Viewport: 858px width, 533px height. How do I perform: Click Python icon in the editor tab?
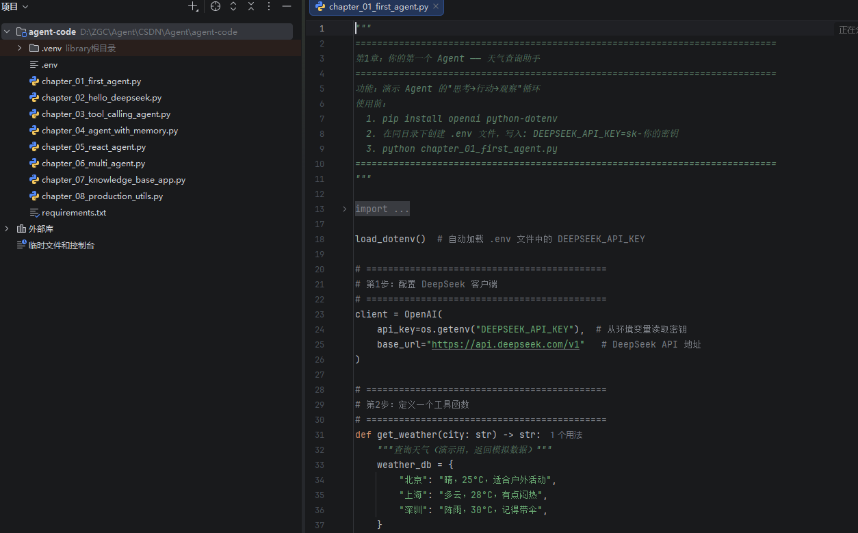tap(320, 7)
